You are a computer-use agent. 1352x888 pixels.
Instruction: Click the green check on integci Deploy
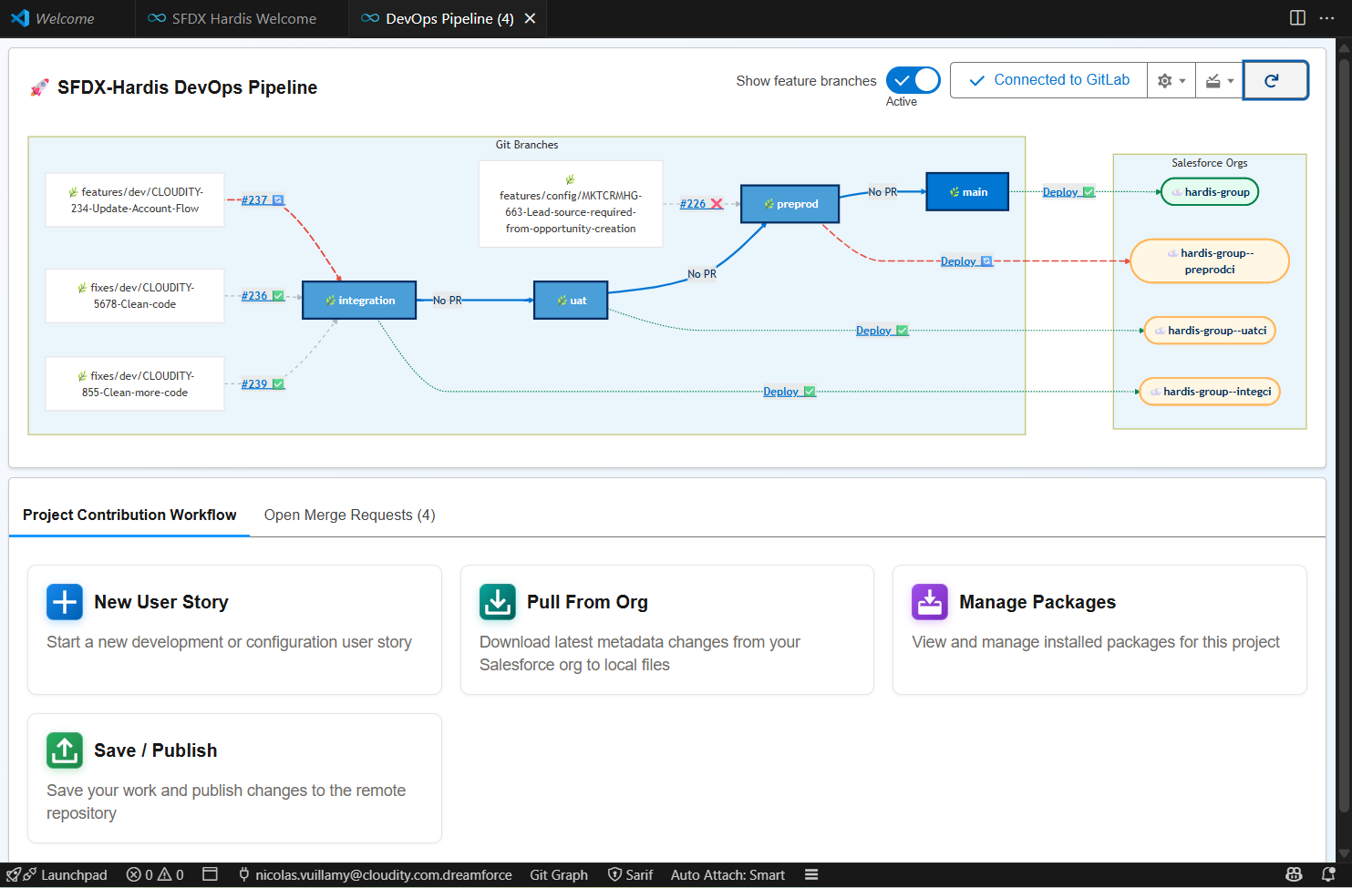[x=809, y=391]
